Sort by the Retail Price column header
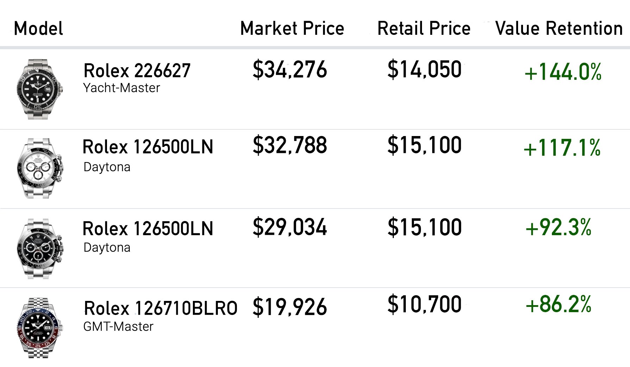630x367 pixels. pos(424,28)
